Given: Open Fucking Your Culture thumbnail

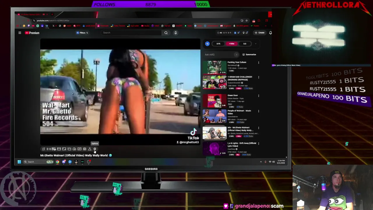Looking at the screenshot, I should 214,67.
